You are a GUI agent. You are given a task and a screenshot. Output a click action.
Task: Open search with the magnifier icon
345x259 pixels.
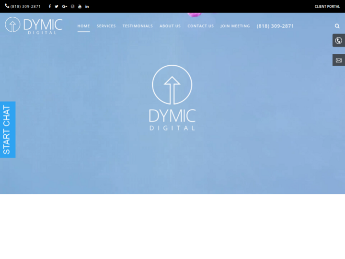(x=337, y=26)
